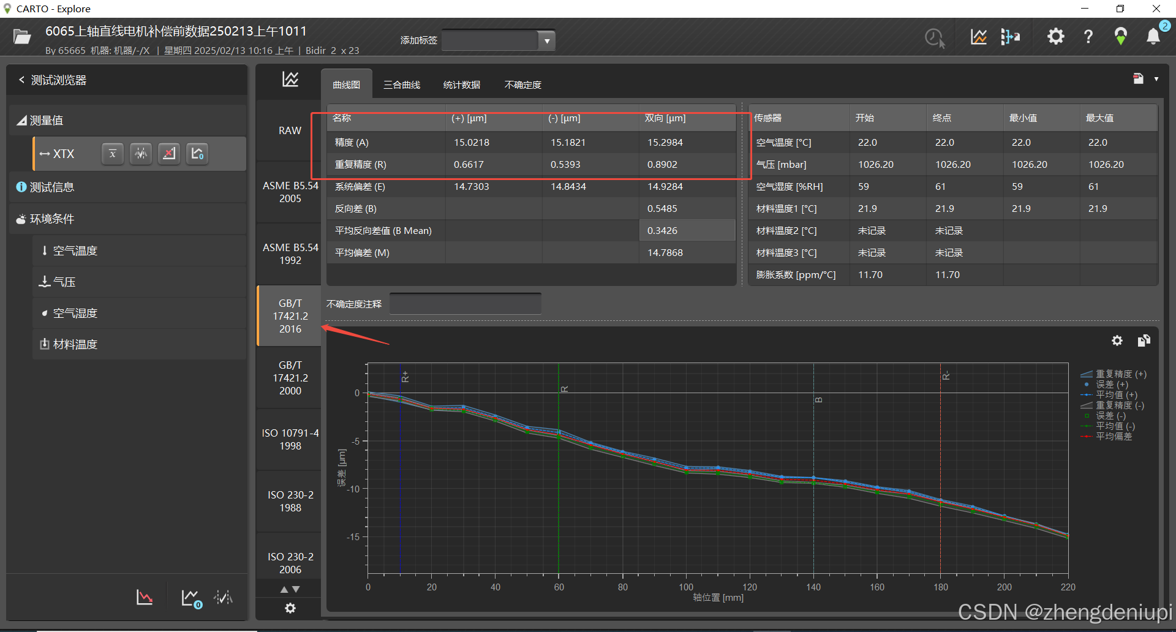Toggle the zero-offset chart button on XTX
This screenshot has width=1176, height=632.
coord(197,154)
